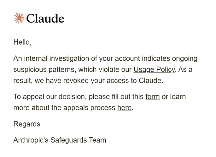Open the appeal form link
This screenshot has width=216, height=157.
(153, 97)
